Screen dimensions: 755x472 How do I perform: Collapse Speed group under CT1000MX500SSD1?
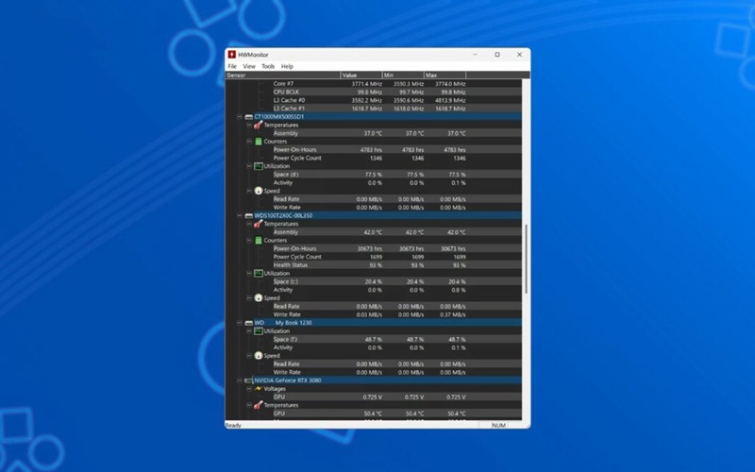pyautogui.click(x=249, y=191)
